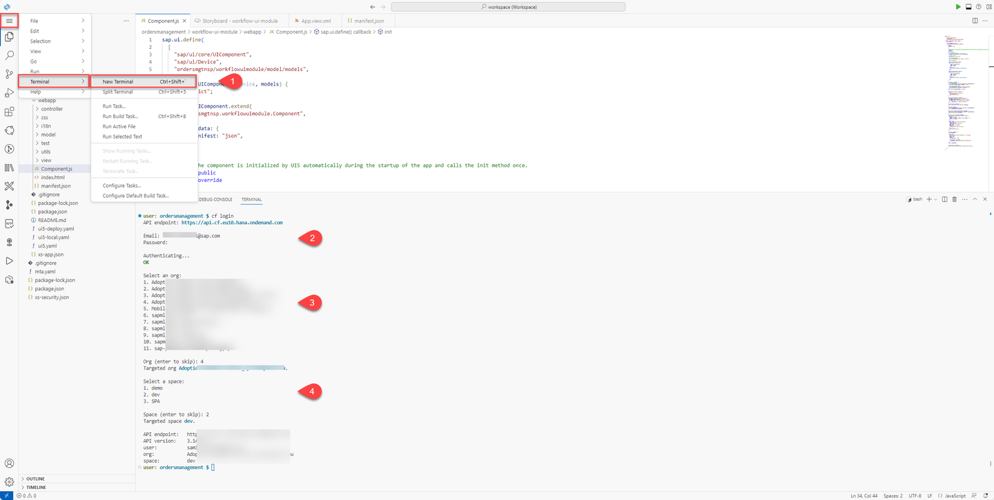This screenshot has height=500, width=994.
Task: Open the Help menu
Action: click(56, 92)
